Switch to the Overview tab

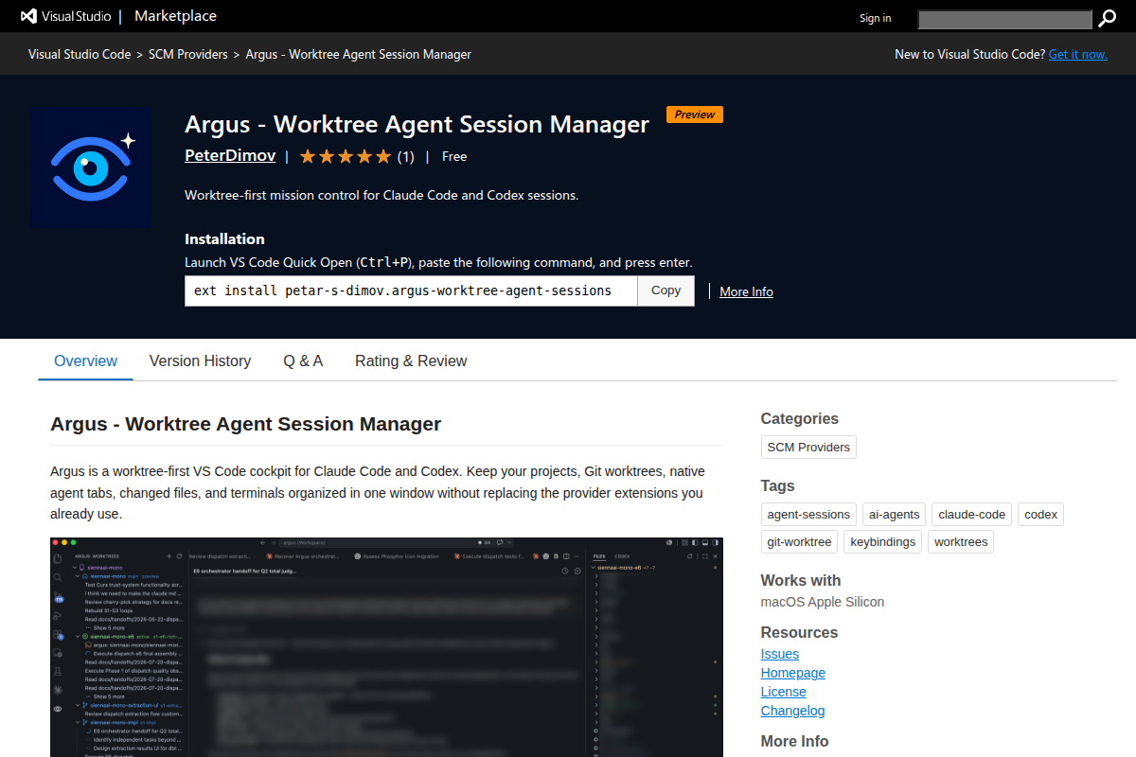pos(86,361)
